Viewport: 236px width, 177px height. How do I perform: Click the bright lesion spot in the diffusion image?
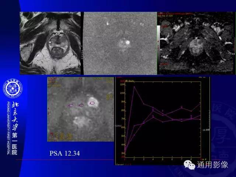click(x=128, y=42)
